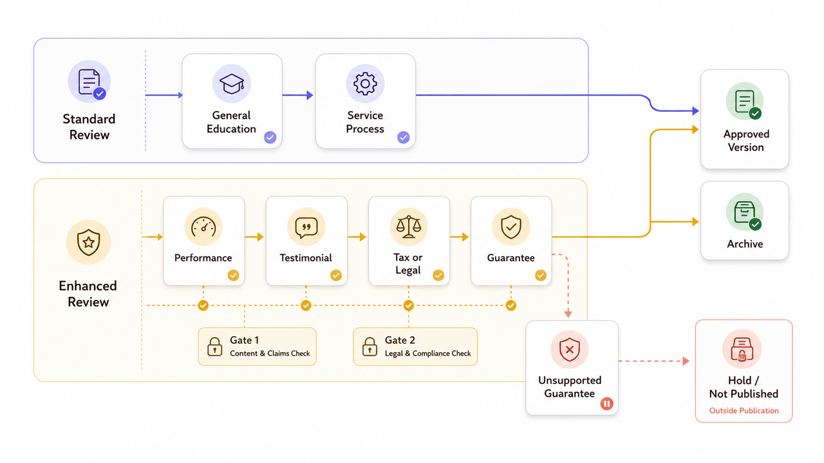
Task: Click the 'Service Process' label text
Action: click(x=365, y=122)
